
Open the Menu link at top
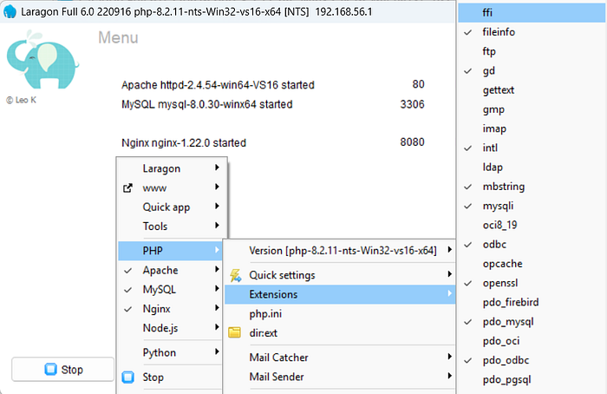tap(118, 37)
